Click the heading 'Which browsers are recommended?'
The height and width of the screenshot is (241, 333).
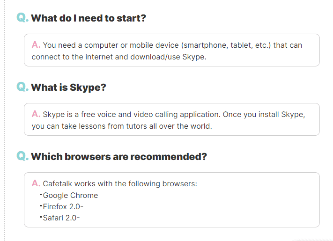pos(119,156)
